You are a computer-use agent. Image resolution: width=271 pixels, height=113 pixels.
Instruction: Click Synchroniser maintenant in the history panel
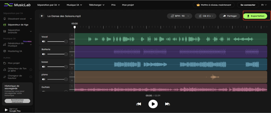[x=17, y=101]
